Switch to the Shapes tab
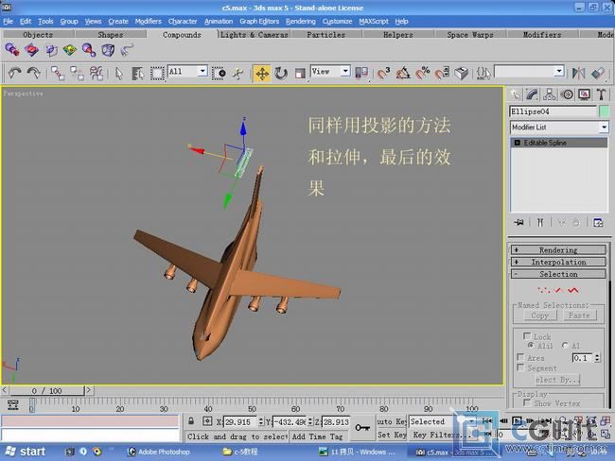 pos(110,35)
